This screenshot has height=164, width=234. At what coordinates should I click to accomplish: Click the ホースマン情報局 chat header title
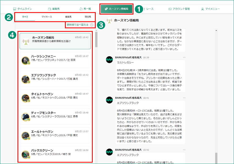coord(126,20)
